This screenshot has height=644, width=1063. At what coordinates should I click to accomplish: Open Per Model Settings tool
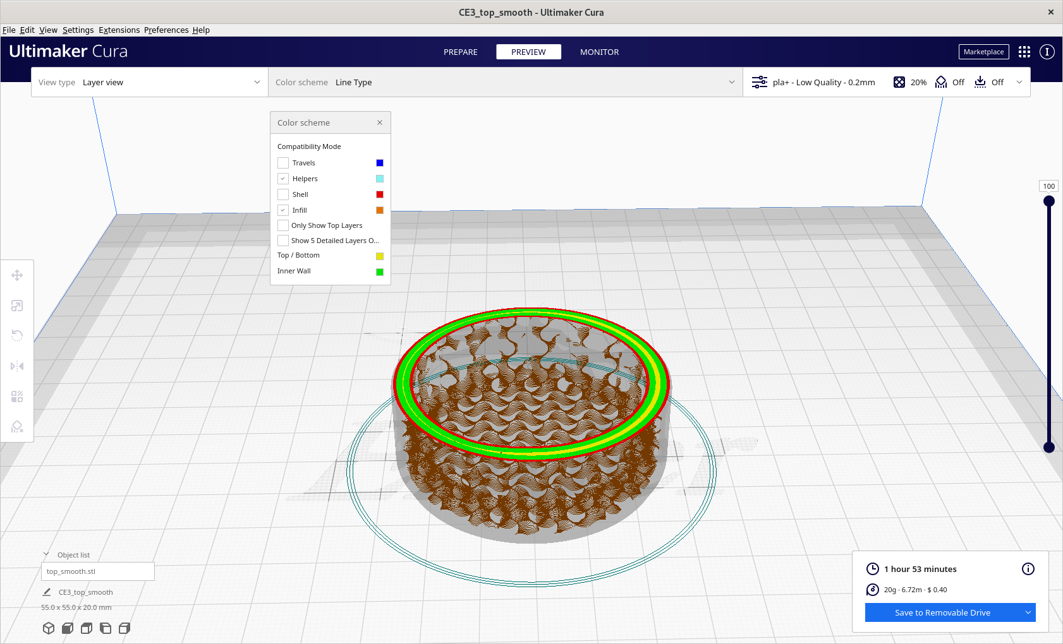click(17, 397)
